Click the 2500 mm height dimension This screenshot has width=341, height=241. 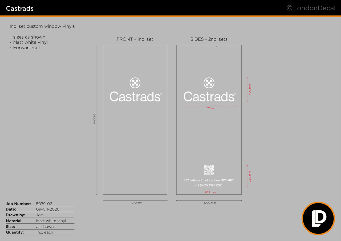[94, 120]
